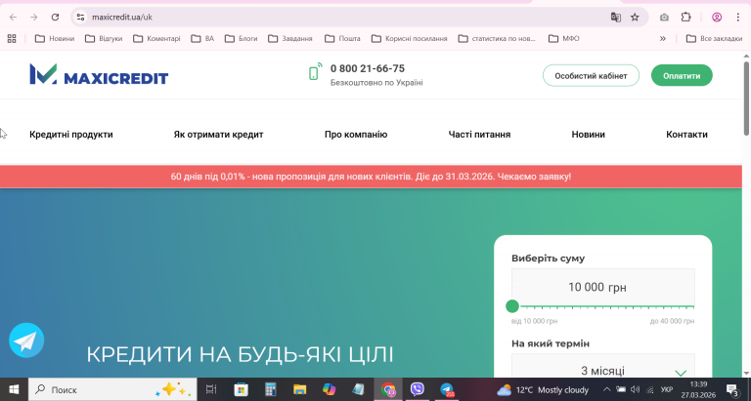This screenshot has height=401, width=751.
Task: Bookmark this page with the star icon
Action: 635,18
